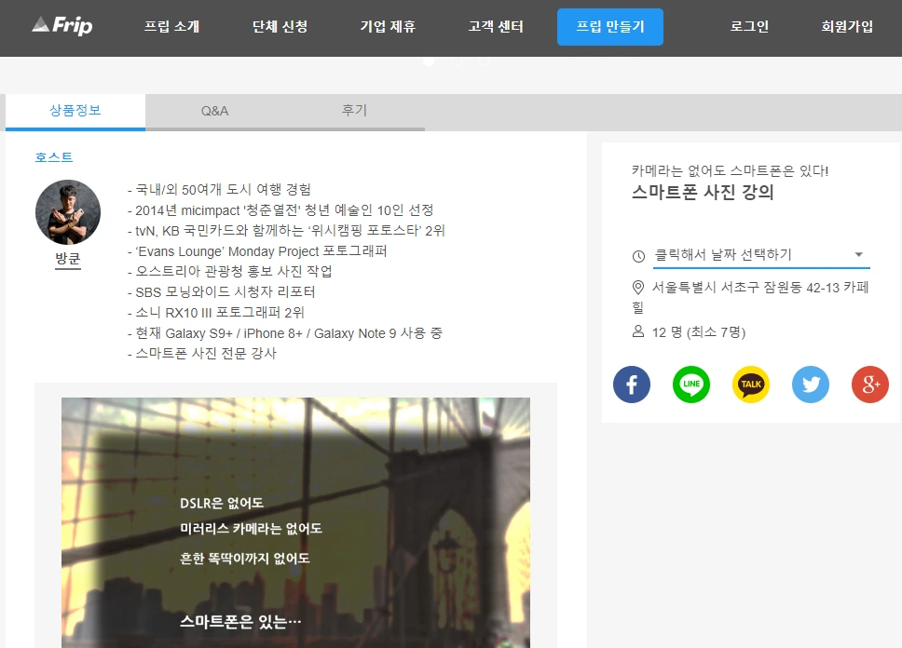
Task: Click the 프립 만들기 button
Action: [x=610, y=27]
